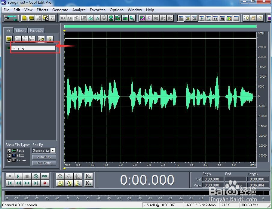
Task: Show the level meters colored bars icon
Action: [229, 18]
